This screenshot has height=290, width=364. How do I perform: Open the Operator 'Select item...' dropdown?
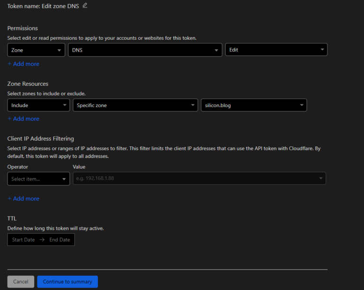(x=38, y=179)
